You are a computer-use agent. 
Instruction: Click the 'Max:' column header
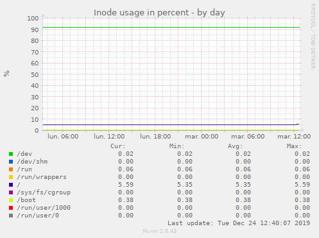click(x=294, y=146)
